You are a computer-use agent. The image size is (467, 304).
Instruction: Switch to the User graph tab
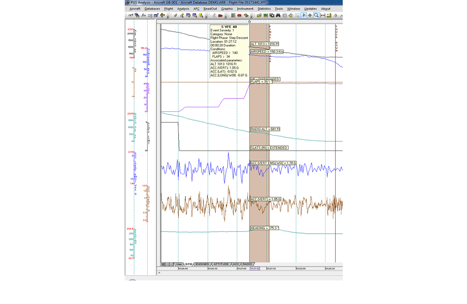point(179,264)
